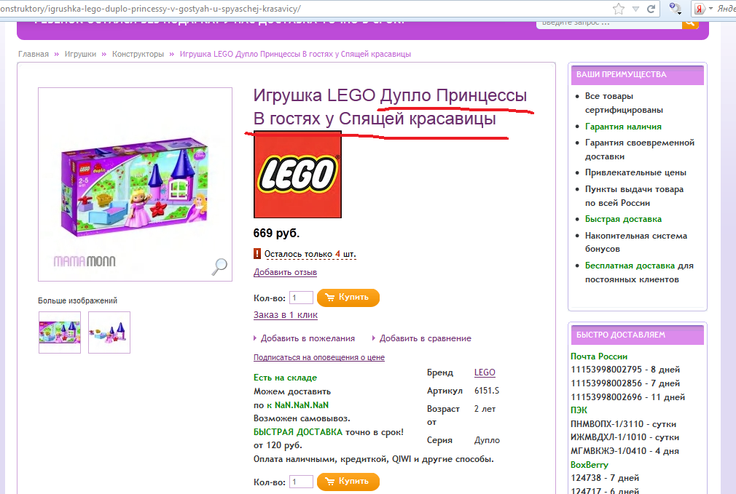
Task: Click the bookmark star icon in address bar
Action: tap(619, 9)
